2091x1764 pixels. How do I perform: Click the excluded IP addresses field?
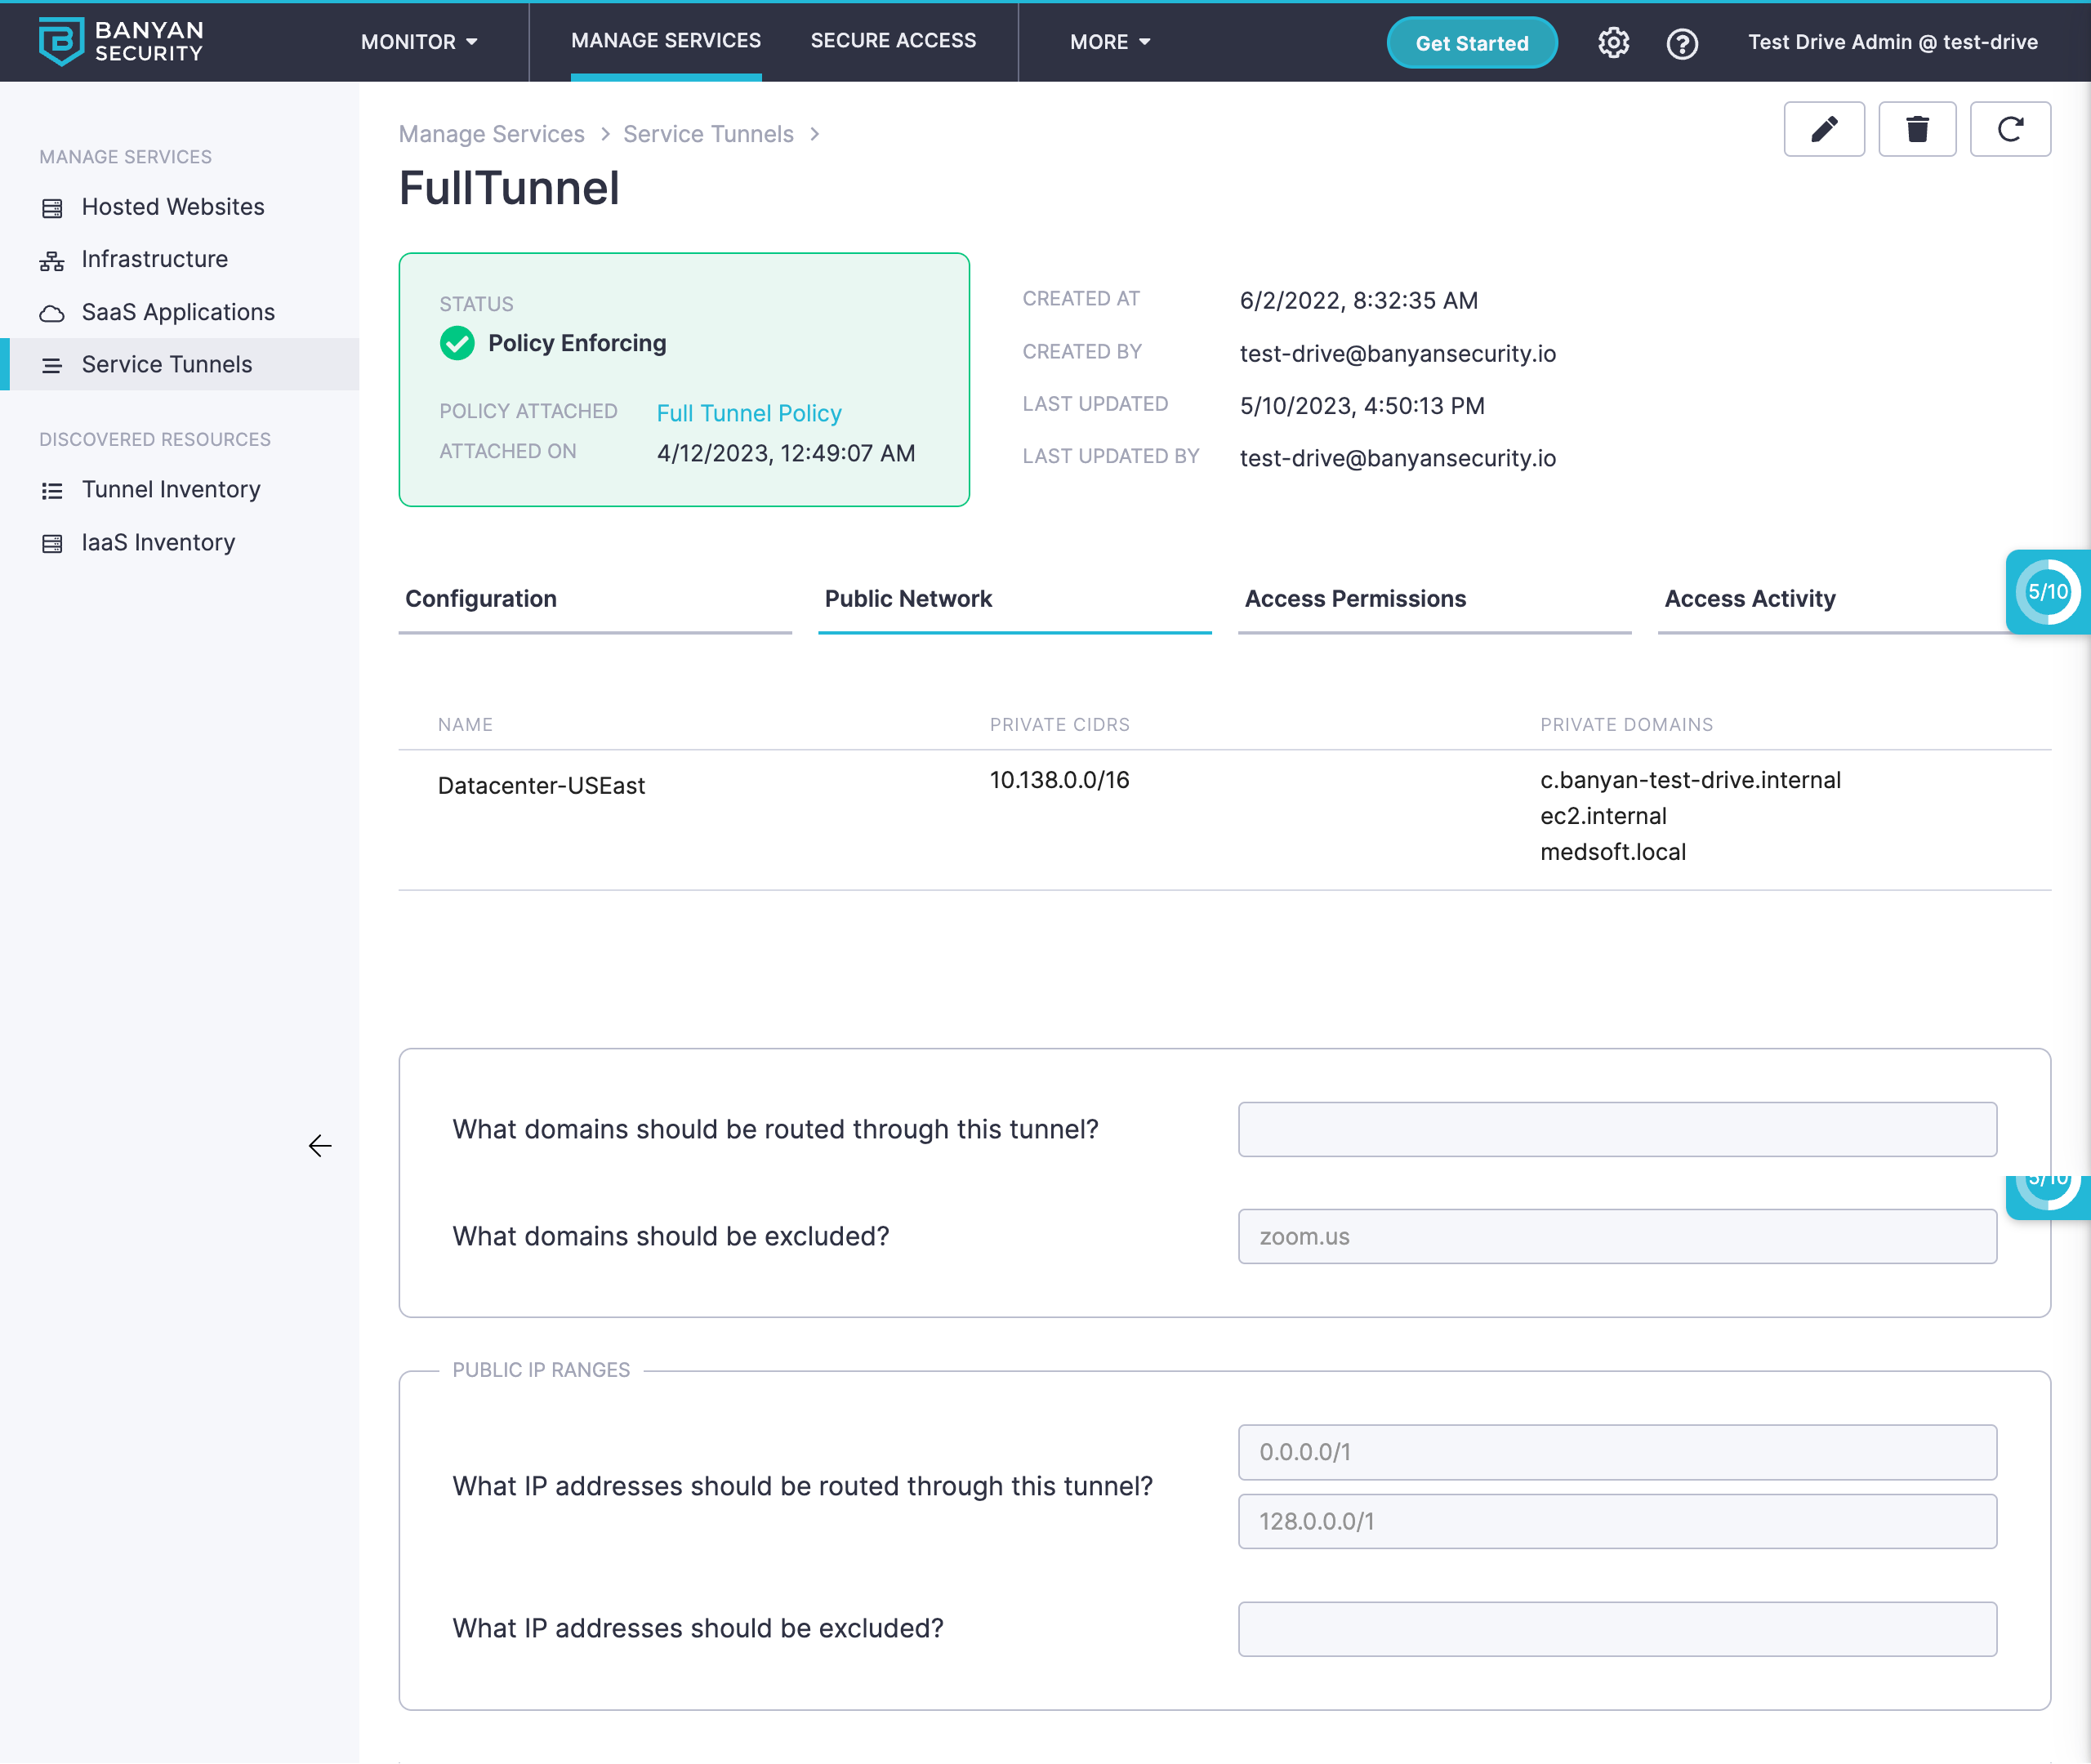pyautogui.click(x=1616, y=1629)
